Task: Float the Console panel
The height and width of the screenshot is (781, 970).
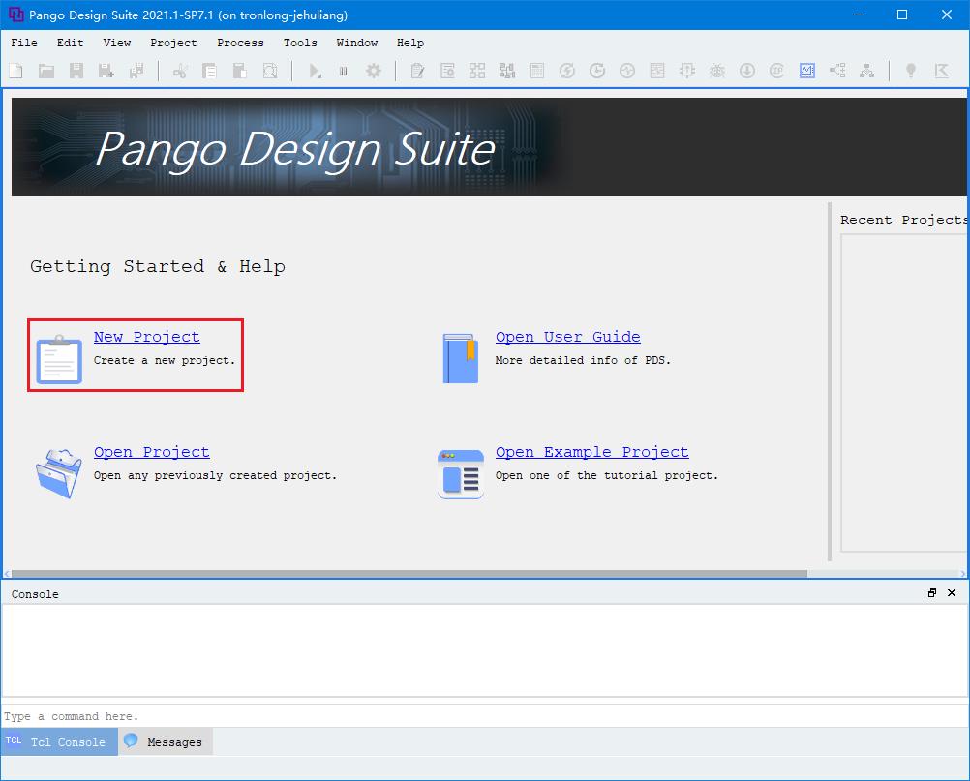Action: pyautogui.click(x=931, y=593)
